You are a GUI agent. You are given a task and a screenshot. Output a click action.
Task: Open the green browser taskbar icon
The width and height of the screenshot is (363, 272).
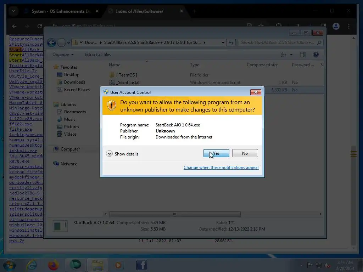click(x=76, y=265)
